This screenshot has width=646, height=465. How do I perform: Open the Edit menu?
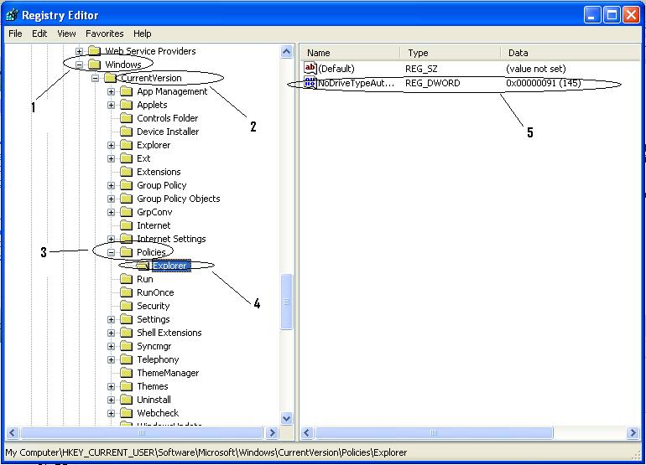[x=39, y=34]
